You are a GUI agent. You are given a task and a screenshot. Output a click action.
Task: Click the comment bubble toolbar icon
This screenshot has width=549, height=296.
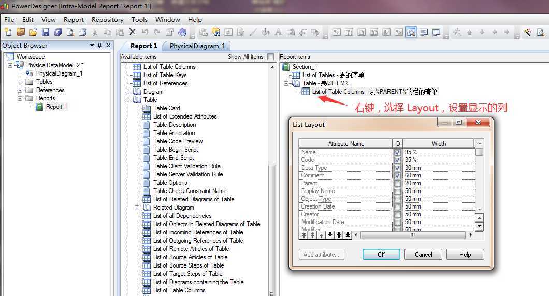(x=424, y=32)
